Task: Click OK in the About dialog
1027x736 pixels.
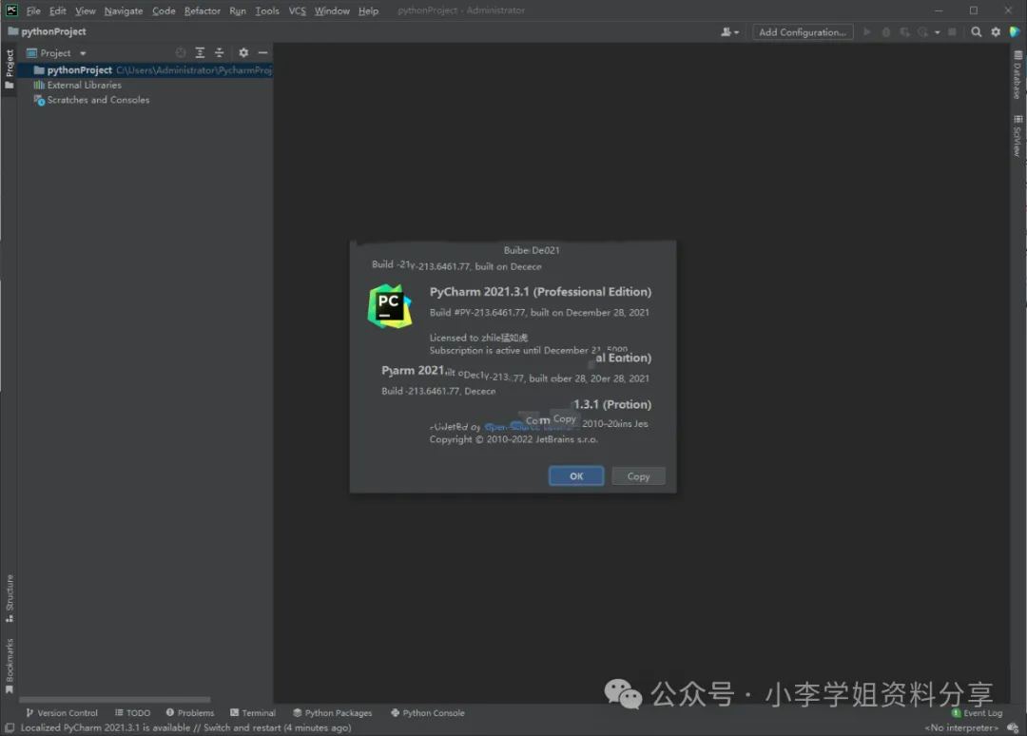Action: point(576,476)
